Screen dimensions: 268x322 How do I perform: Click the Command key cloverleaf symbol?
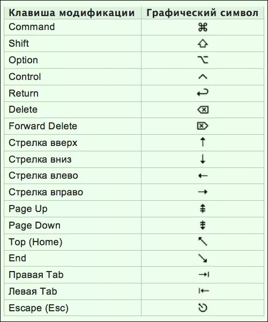pos(203,27)
